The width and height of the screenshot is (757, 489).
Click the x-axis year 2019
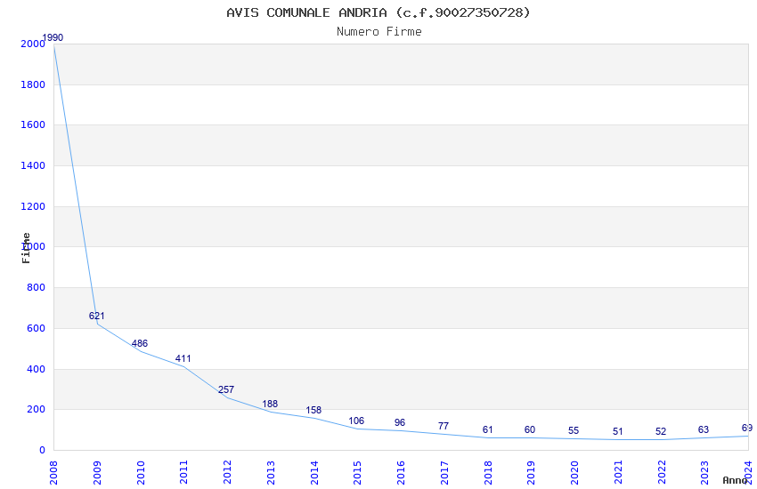[531, 472]
